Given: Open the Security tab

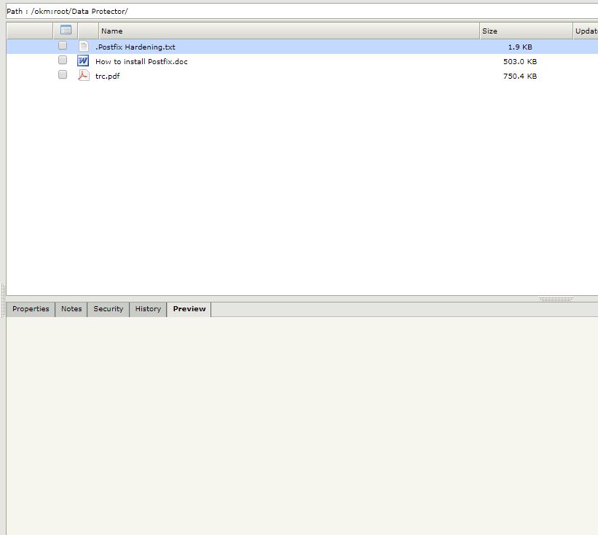Looking at the screenshot, I should [109, 309].
